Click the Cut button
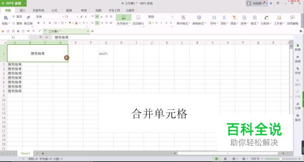Image resolution: width=304 pixels, height=162 pixels. [x=17, y=17]
